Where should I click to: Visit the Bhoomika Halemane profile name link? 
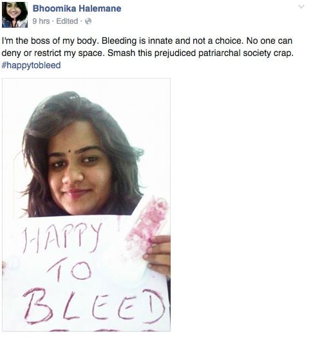[77, 8]
